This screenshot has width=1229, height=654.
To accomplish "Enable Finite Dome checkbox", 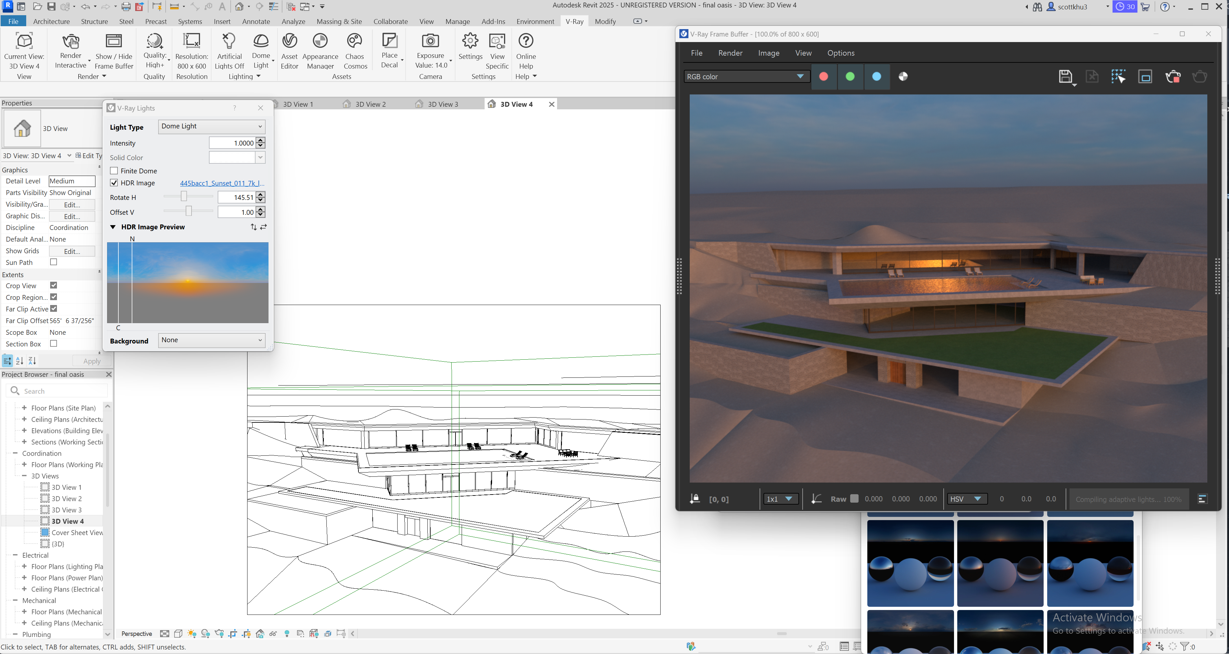I will click(114, 171).
